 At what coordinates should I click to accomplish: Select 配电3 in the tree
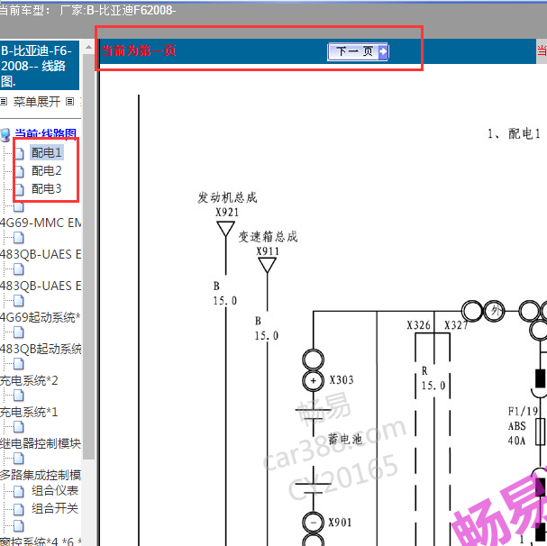(x=46, y=188)
